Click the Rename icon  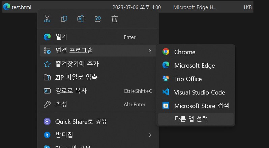(81, 19)
